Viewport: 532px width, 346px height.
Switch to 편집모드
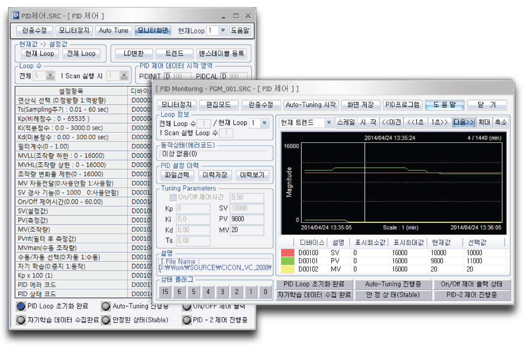pos(218,105)
